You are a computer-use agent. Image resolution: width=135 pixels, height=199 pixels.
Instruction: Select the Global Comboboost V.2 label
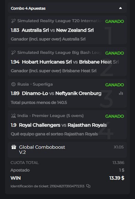click(42, 150)
